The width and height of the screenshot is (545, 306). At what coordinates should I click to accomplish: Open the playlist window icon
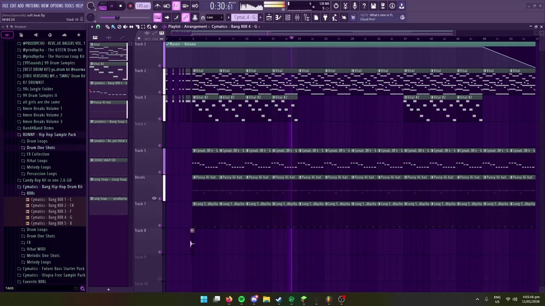click(269, 17)
